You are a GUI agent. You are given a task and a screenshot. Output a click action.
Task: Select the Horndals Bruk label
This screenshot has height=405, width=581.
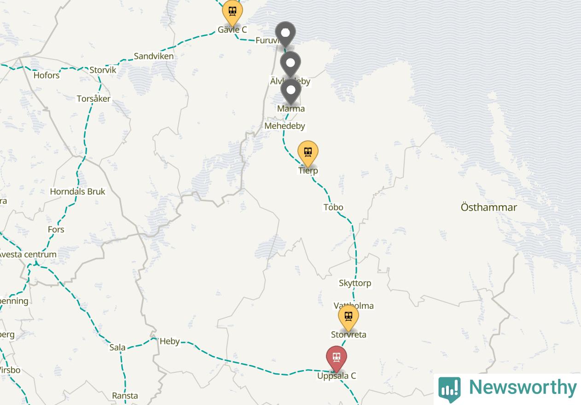[78, 191]
